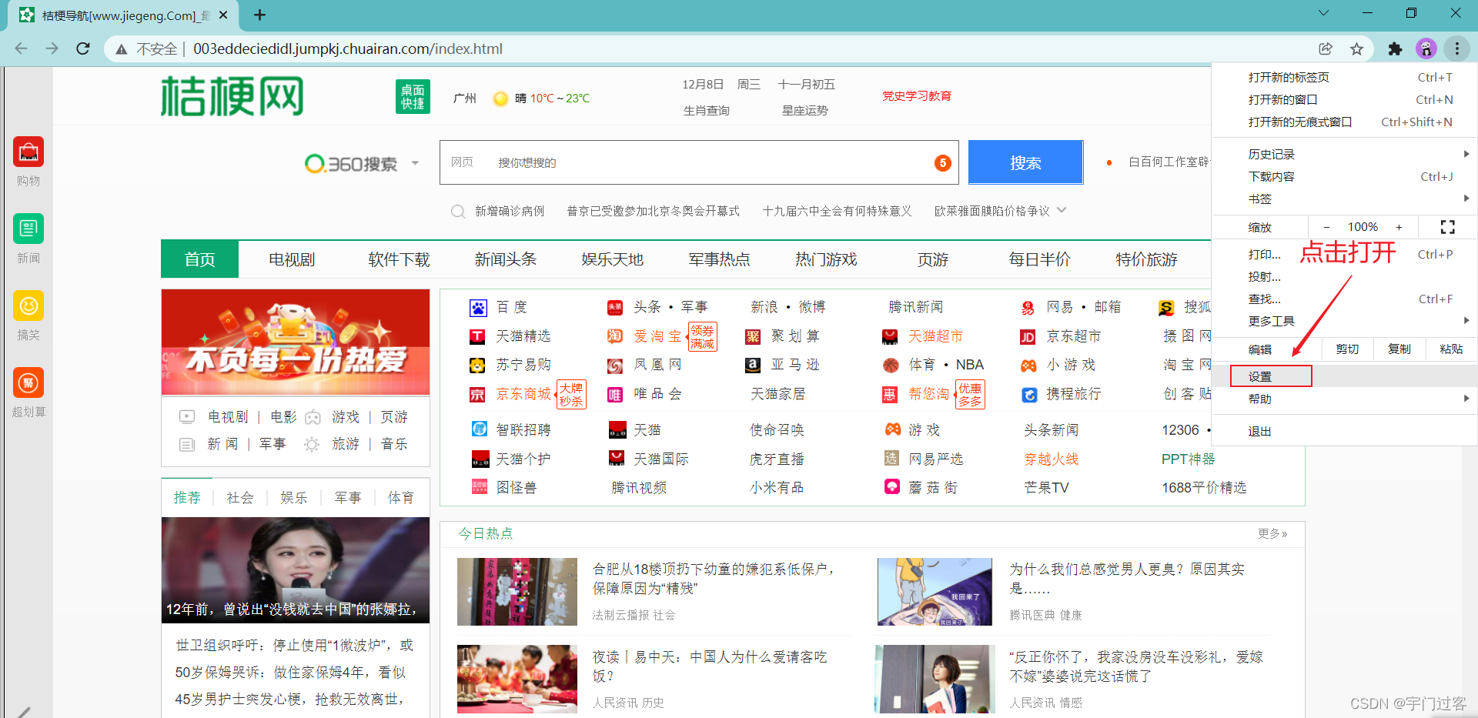The image size is (1478, 718).
Task: Click 粘贴 in the edit row
Action: click(1451, 349)
